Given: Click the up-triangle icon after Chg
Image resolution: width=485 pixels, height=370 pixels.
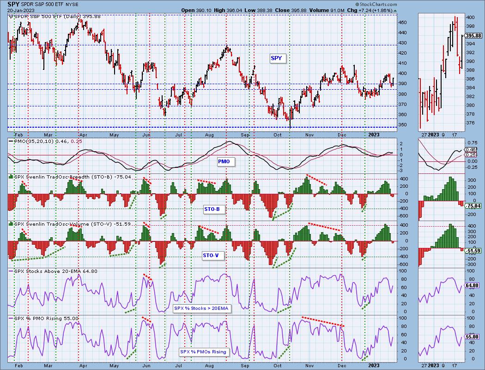Looking at the screenshot, I should coord(395,11).
